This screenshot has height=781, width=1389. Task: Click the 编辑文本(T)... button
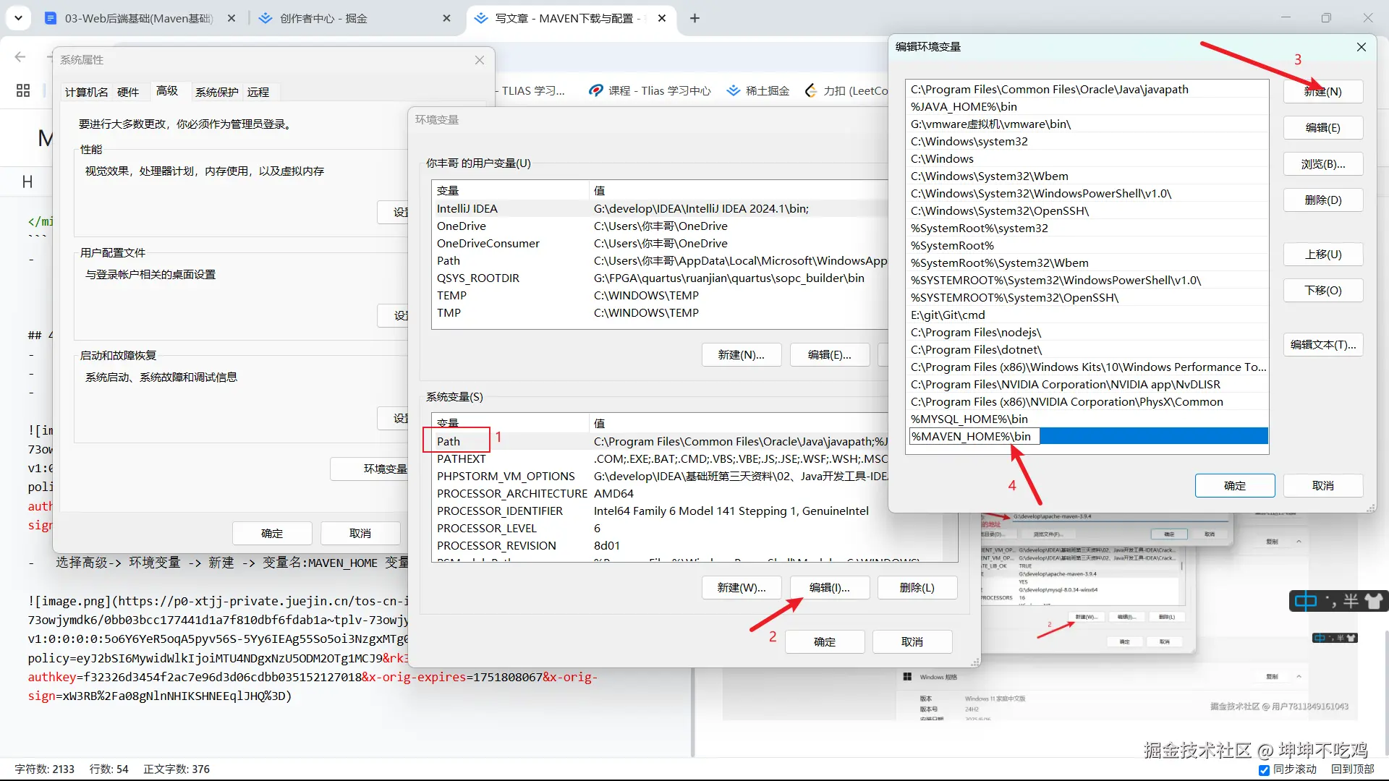pos(1322,345)
